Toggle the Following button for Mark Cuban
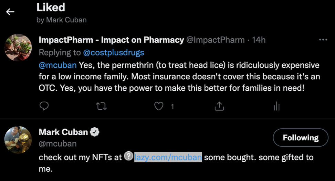Image resolution: width=335 pixels, height=181 pixels. (x=300, y=138)
